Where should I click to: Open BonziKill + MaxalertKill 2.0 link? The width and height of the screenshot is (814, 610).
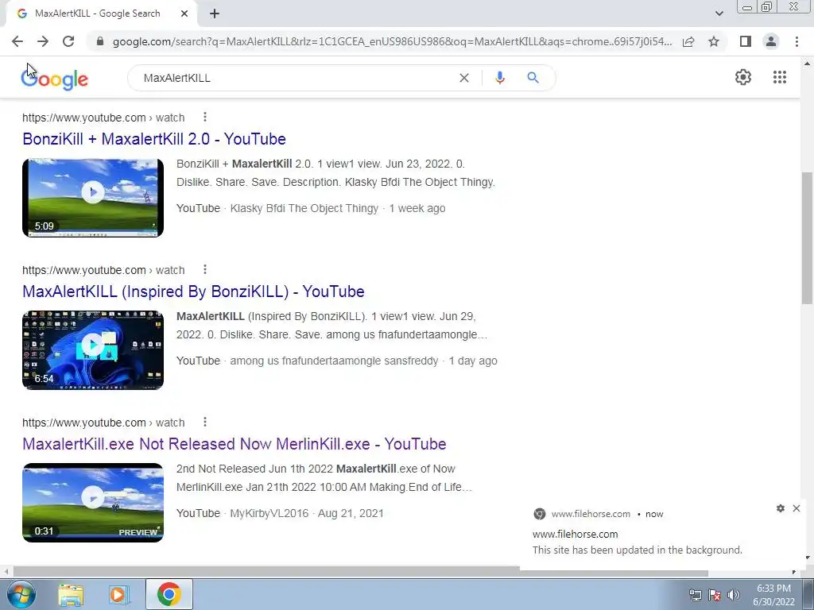coord(154,139)
